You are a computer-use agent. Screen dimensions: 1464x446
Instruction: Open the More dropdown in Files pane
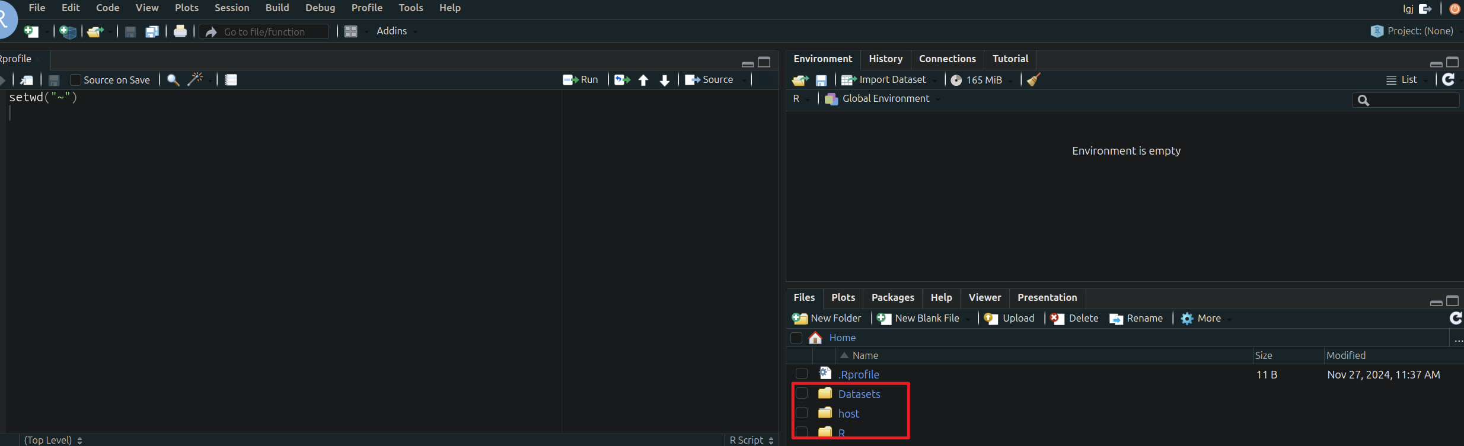[1205, 319]
